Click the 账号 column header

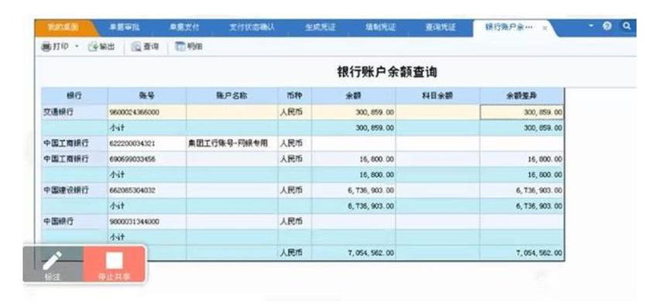point(147,96)
